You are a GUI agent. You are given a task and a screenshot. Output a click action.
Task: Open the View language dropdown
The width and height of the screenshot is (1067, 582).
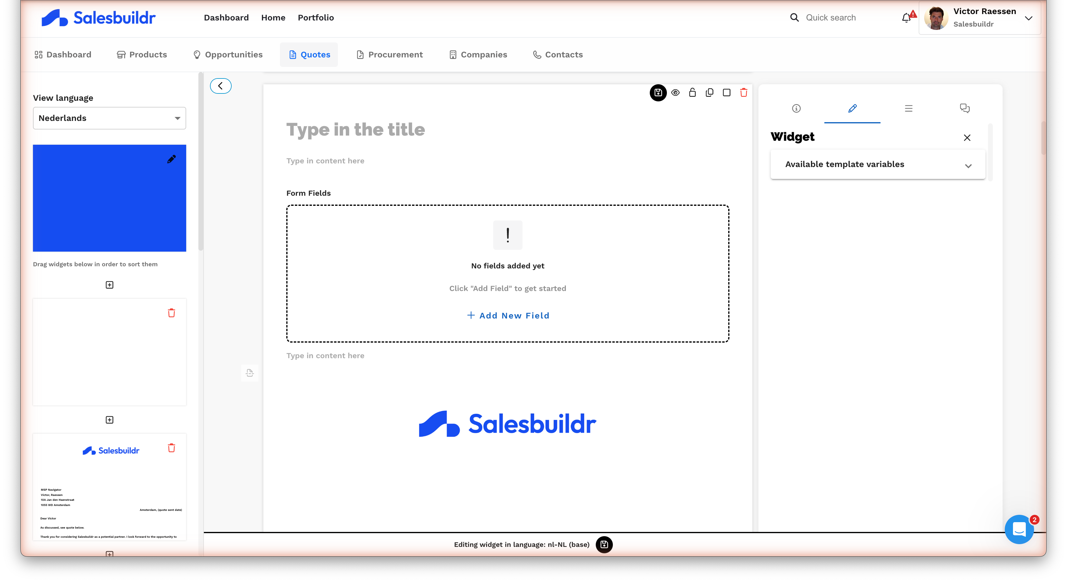click(109, 118)
